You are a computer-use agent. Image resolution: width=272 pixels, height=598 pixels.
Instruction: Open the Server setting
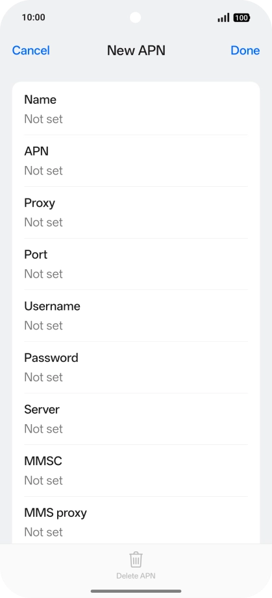pyautogui.click(x=136, y=419)
